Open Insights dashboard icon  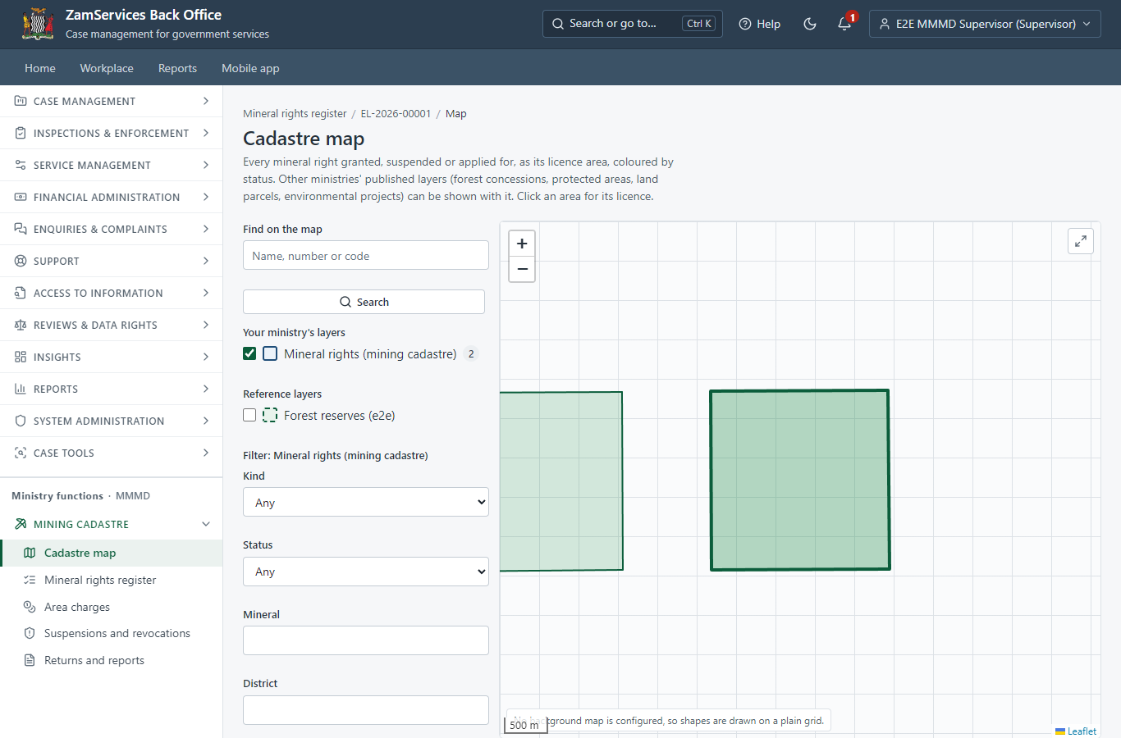click(21, 357)
